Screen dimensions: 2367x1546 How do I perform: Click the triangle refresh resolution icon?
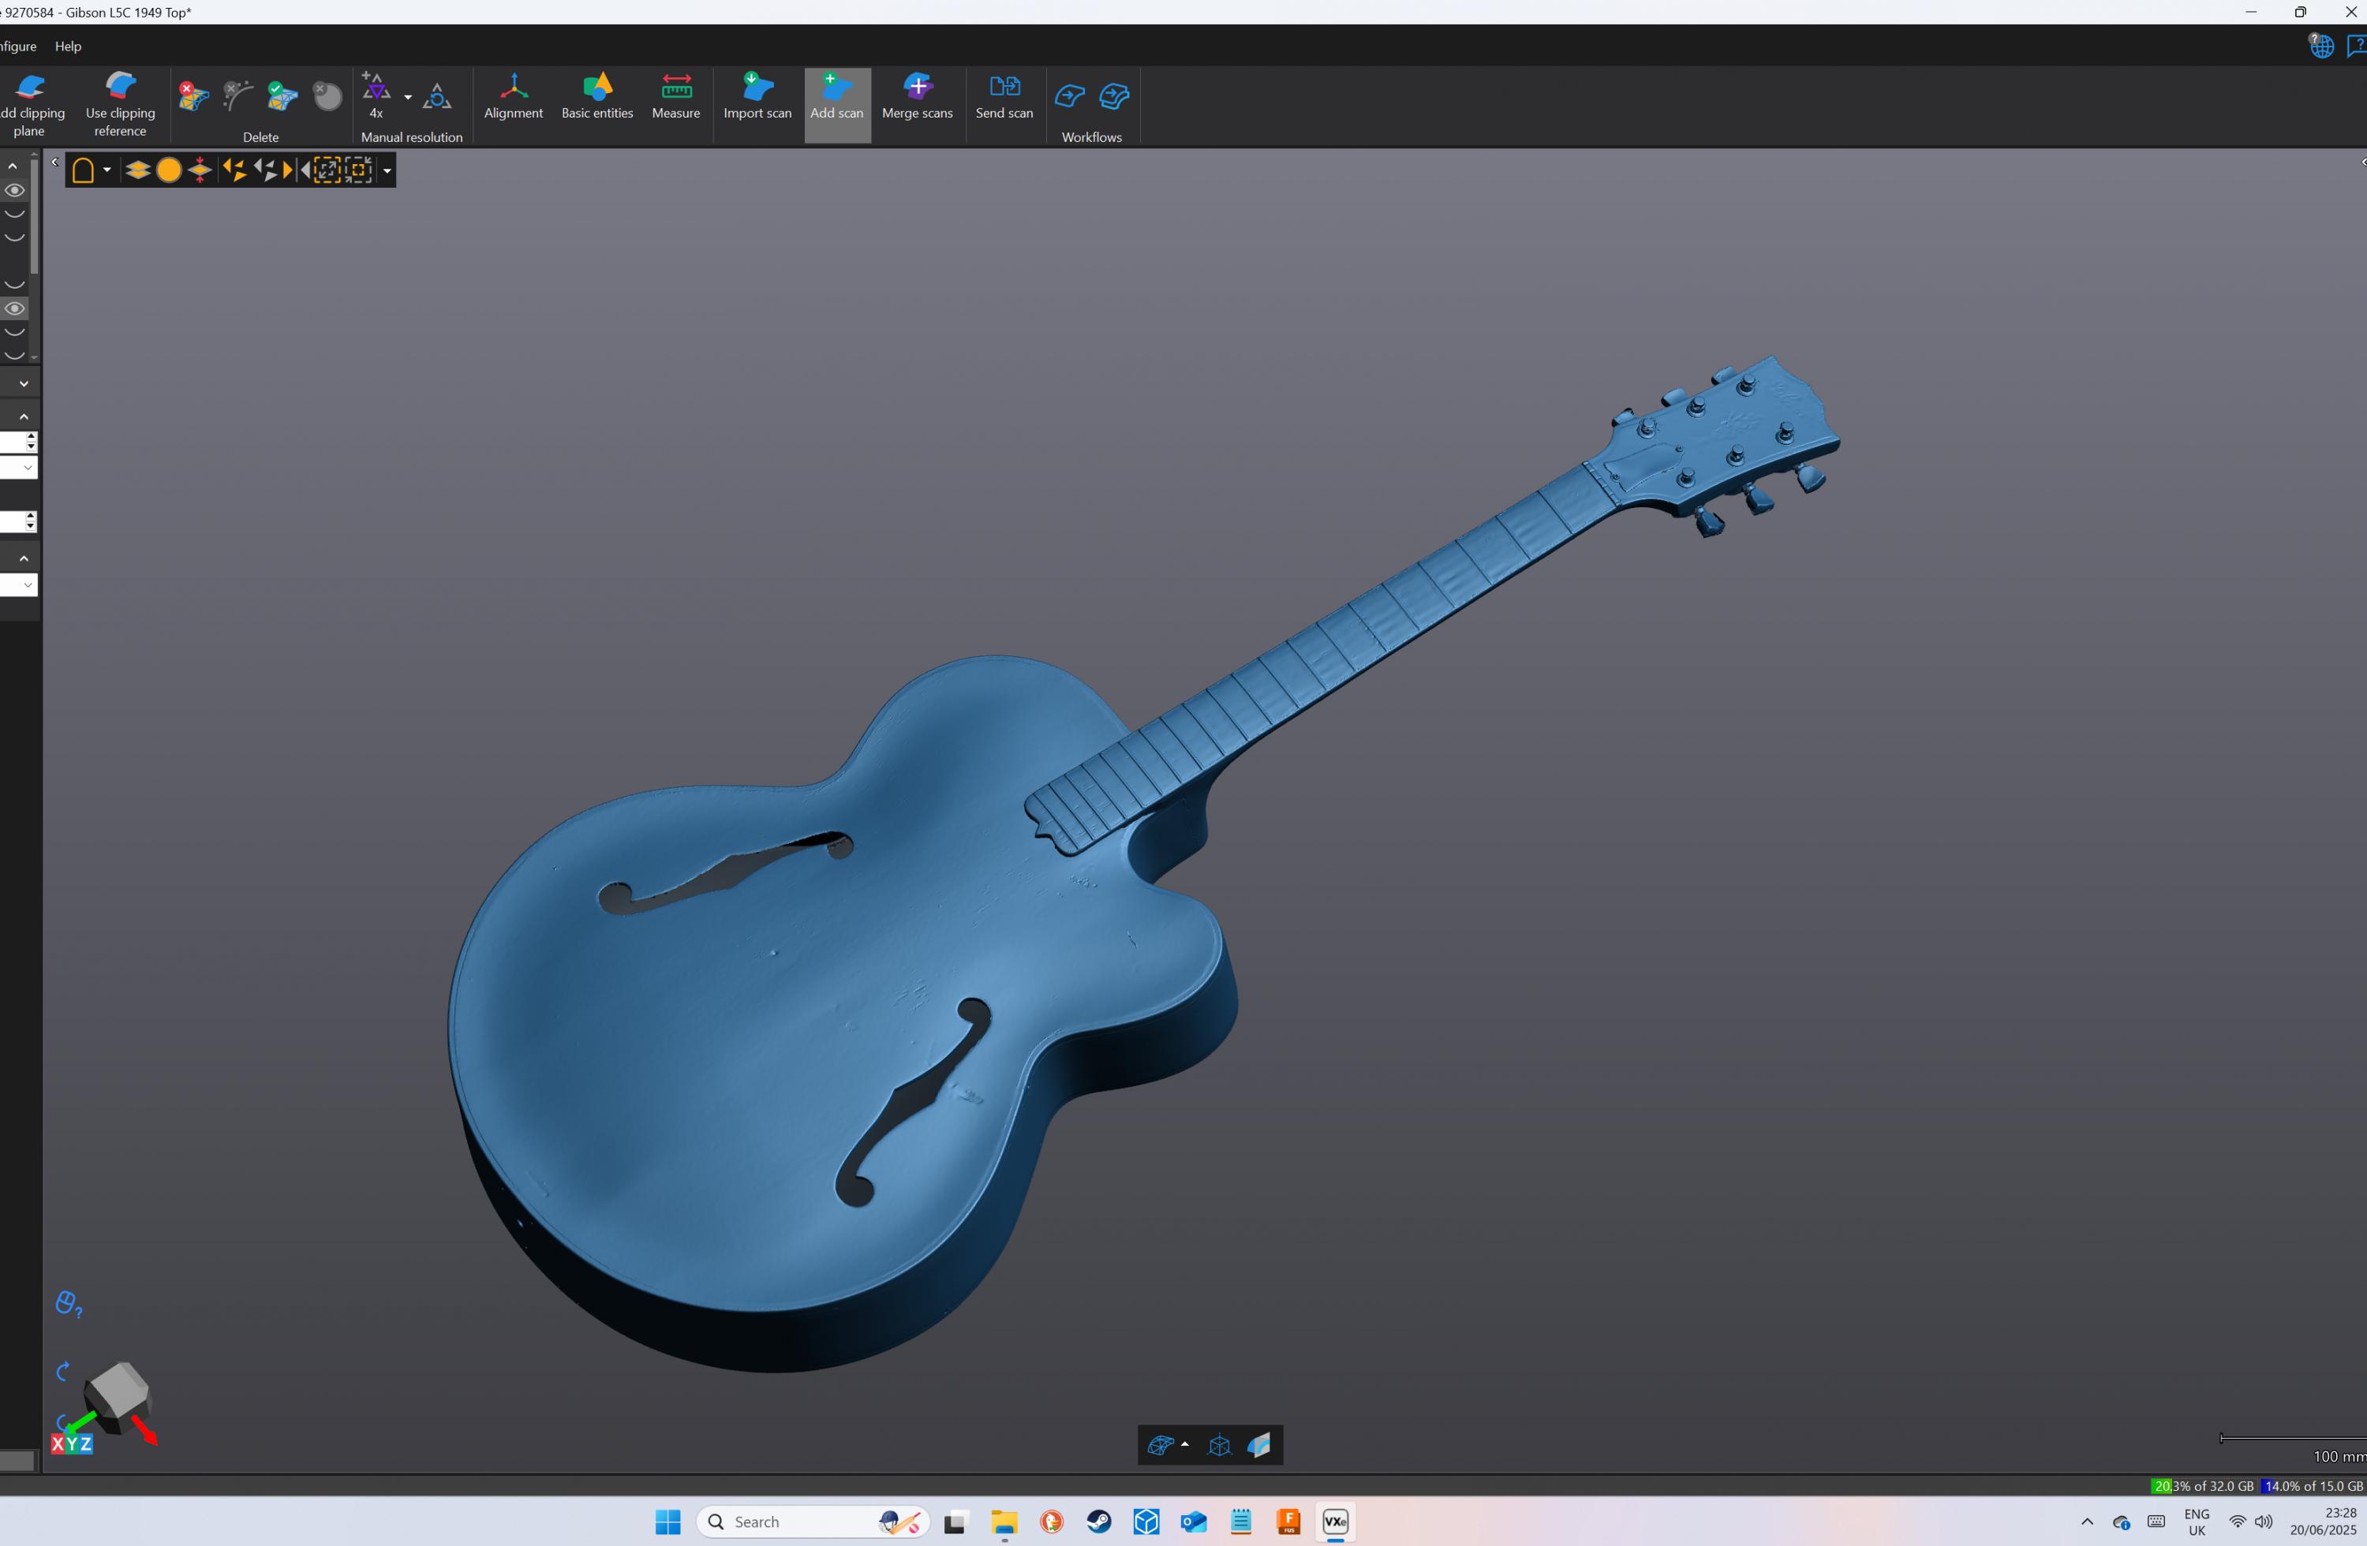tap(438, 96)
